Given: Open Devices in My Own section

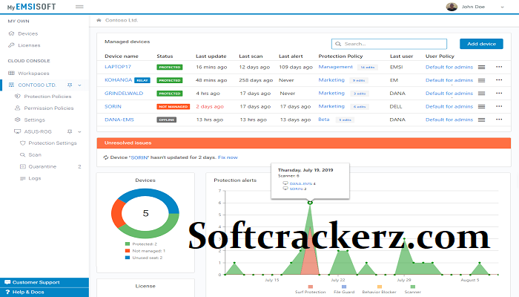Looking at the screenshot, I should (x=28, y=33).
